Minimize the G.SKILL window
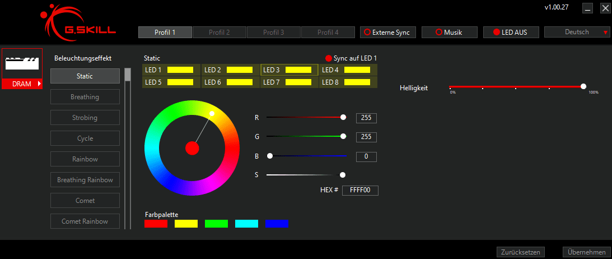Screen dimensions: 612x259 click(x=588, y=8)
